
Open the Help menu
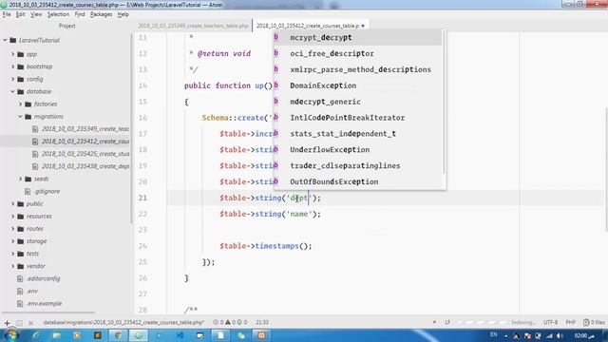coord(123,14)
